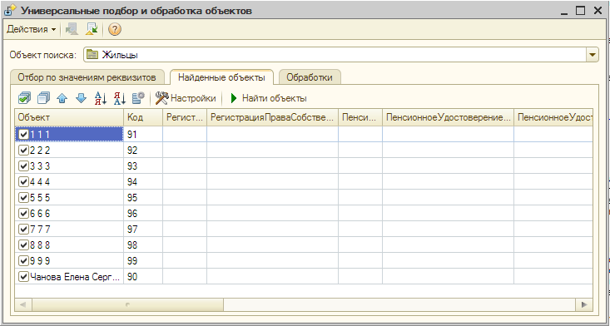Click the grayed save settings icon

coord(72,29)
